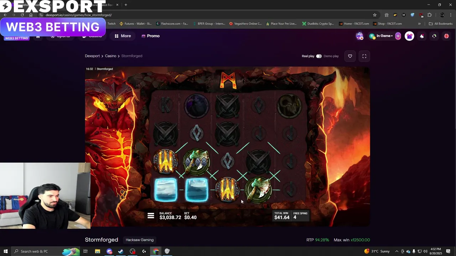Open the Windows Start menu

click(x=5, y=251)
